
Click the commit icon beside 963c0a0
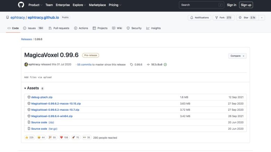148,64
